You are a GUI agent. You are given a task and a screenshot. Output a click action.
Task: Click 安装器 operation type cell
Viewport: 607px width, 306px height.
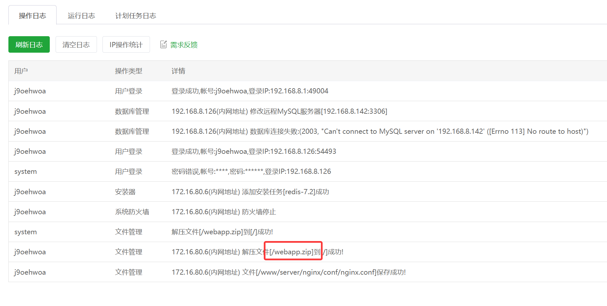(x=125, y=192)
